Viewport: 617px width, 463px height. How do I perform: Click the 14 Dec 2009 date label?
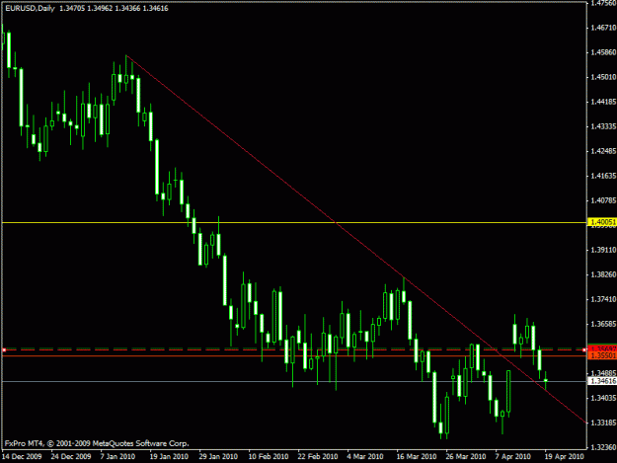point(22,456)
